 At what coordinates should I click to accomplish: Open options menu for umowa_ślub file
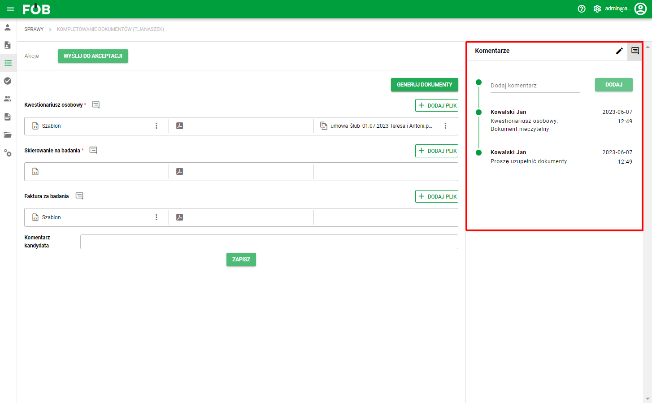coord(445,126)
